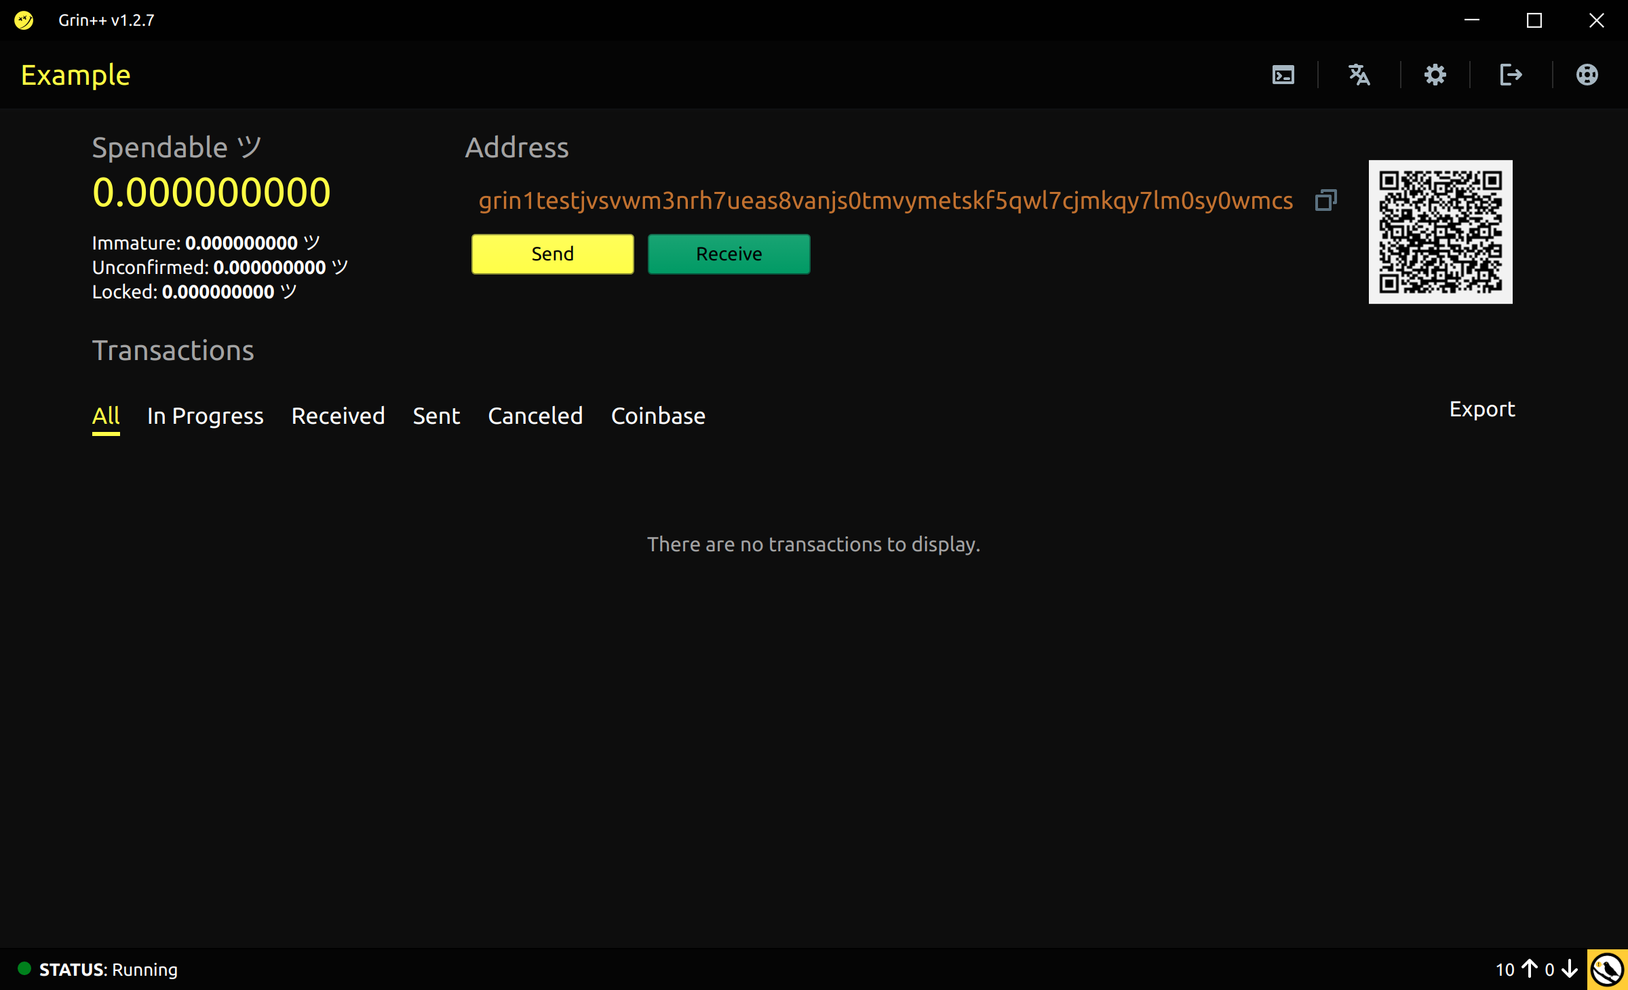The width and height of the screenshot is (1628, 990).
Task: Click the Grin face icon in header
Action: [1587, 75]
